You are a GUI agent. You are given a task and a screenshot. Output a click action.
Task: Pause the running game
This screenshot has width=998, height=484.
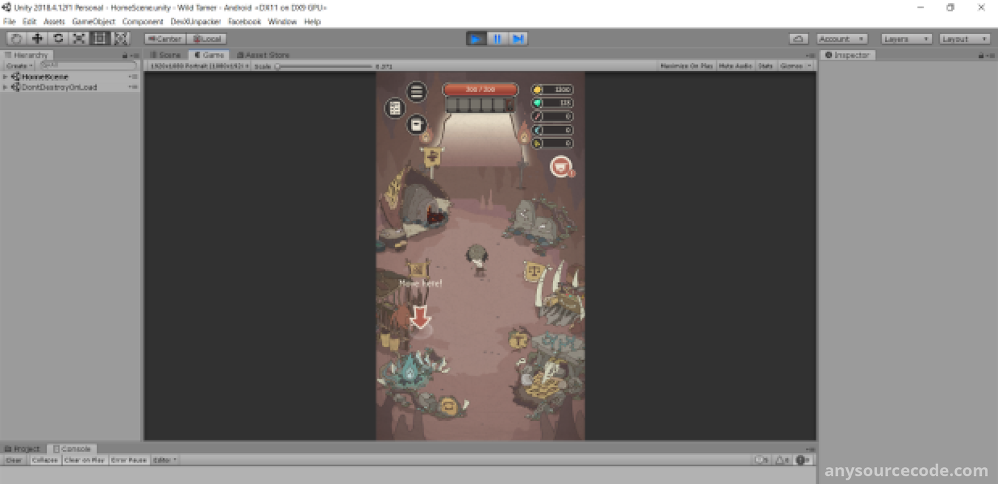click(x=497, y=39)
